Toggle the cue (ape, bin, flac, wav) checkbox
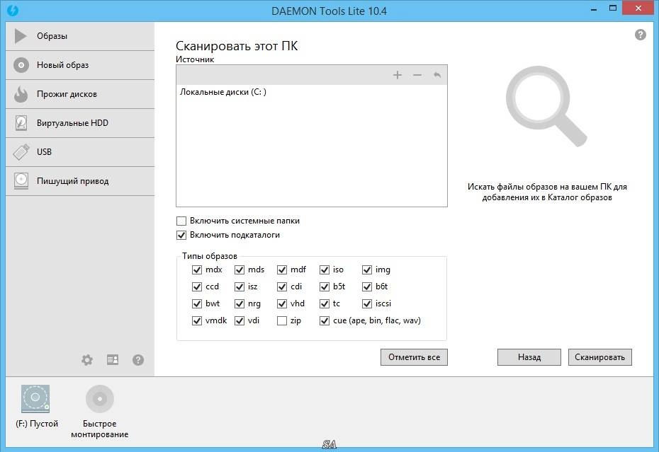The image size is (659, 452). click(325, 320)
